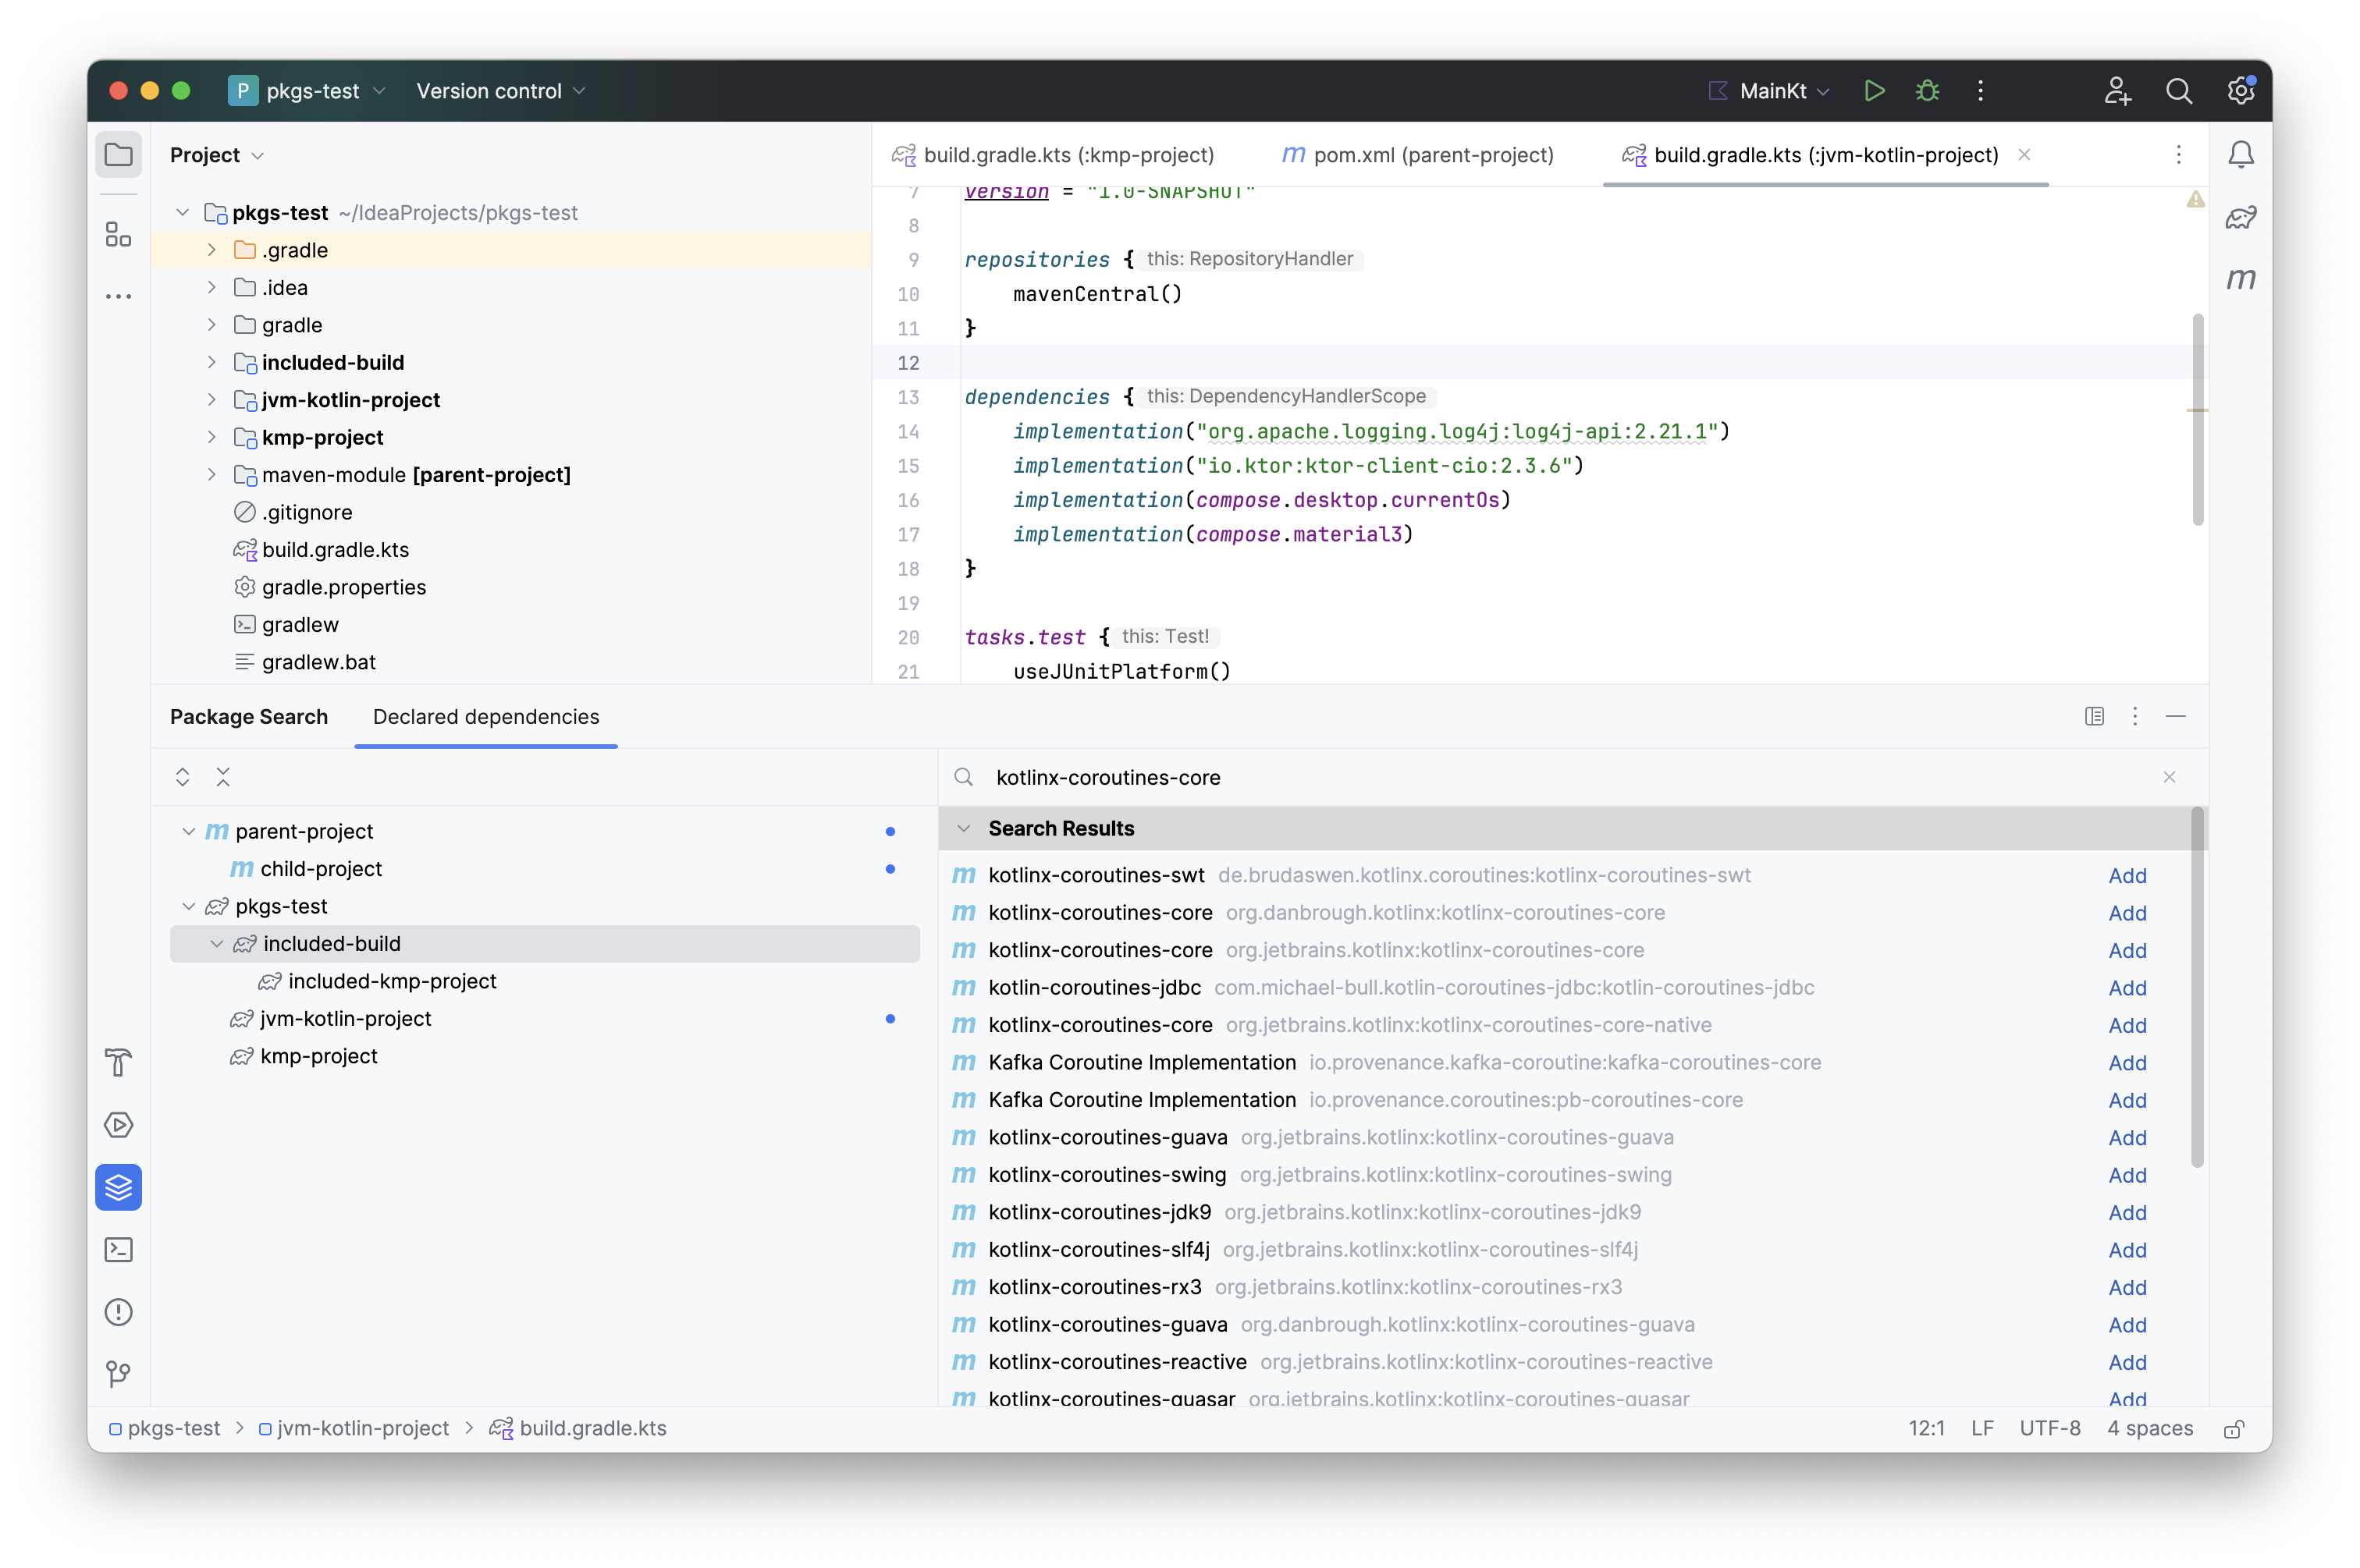Open the Gradle tool window elephant icon
Image resolution: width=2360 pixels, height=1568 pixels.
(x=2241, y=217)
